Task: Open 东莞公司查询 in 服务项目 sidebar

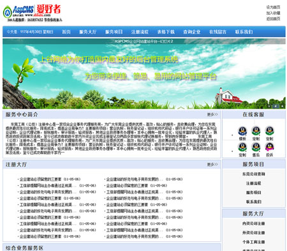Action: click(x=253, y=174)
